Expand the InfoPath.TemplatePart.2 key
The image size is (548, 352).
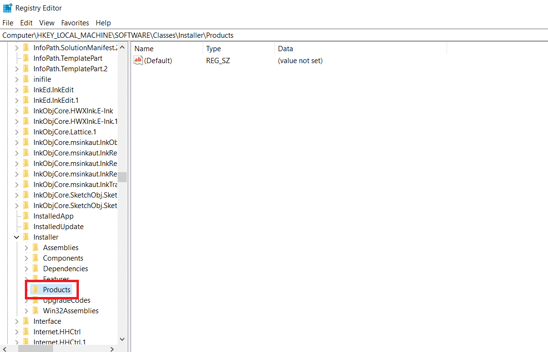click(x=16, y=69)
